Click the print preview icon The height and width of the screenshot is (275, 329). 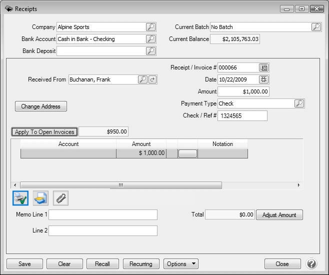coord(40,198)
